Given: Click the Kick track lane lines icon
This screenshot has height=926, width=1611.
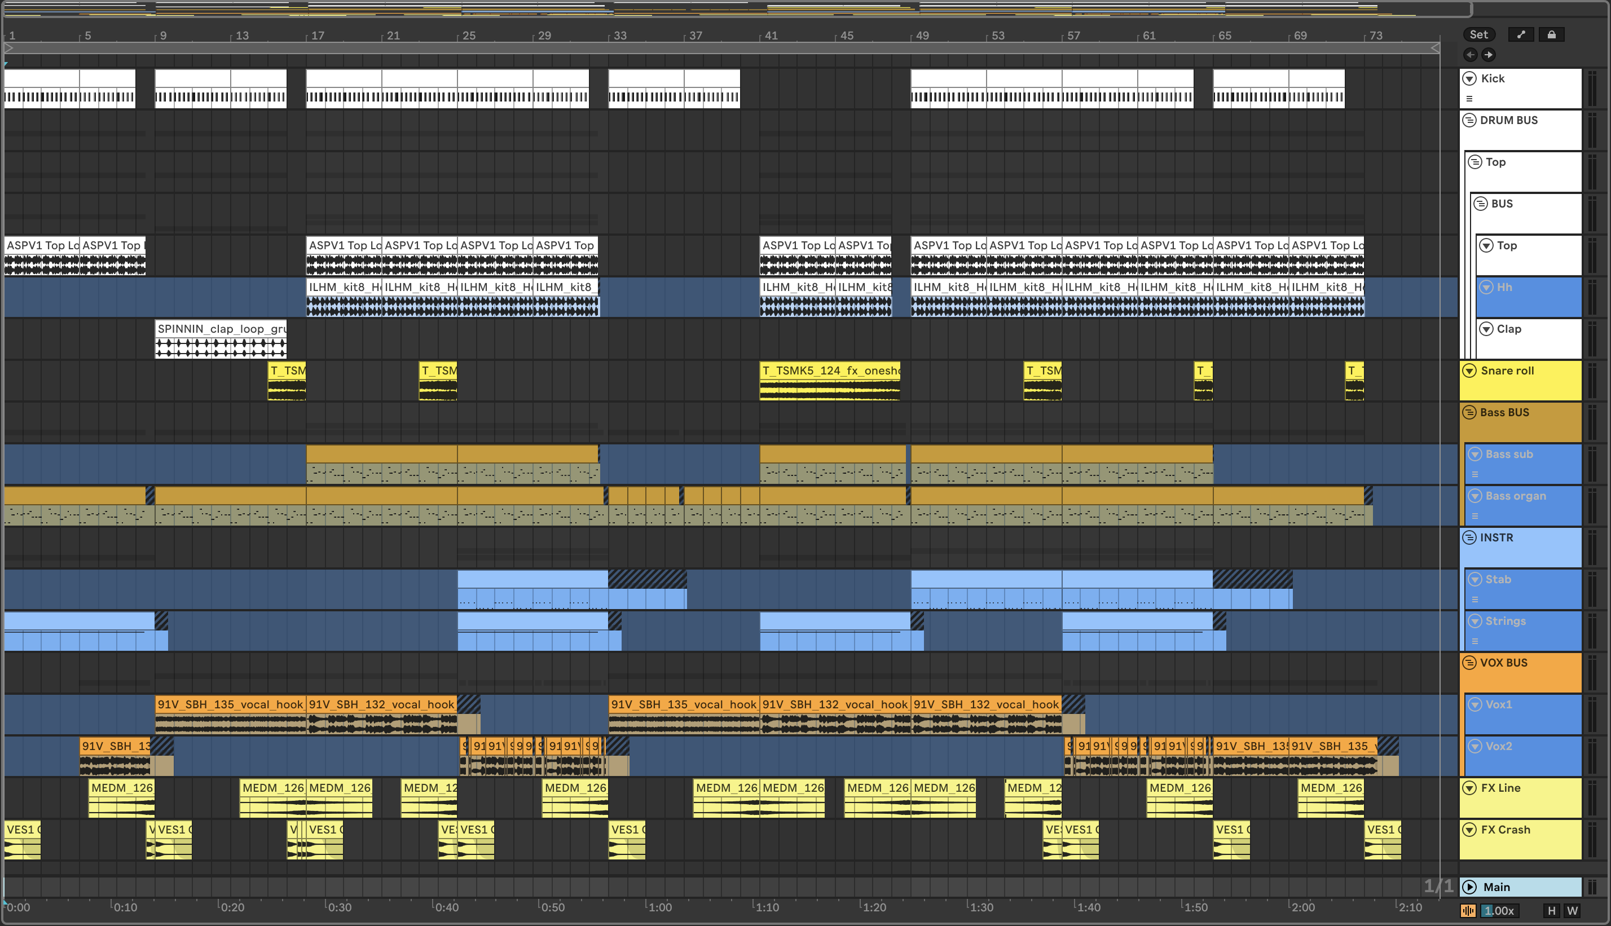Looking at the screenshot, I should (x=1469, y=99).
